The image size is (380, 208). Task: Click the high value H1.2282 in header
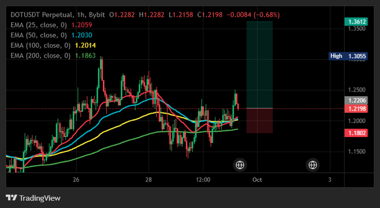(x=151, y=15)
